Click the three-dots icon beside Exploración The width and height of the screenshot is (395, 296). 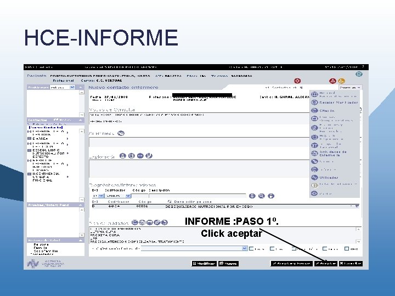pyautogui.click(x=140, y=156)
